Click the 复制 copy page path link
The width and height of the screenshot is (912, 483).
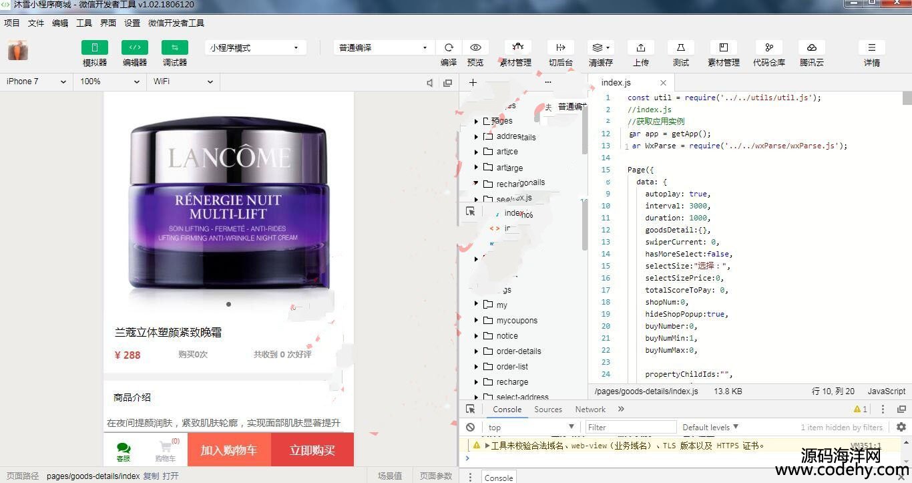pos(151,476)
